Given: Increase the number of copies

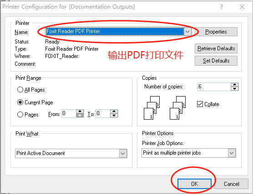Looking at the screenshot, I should 235,85.
